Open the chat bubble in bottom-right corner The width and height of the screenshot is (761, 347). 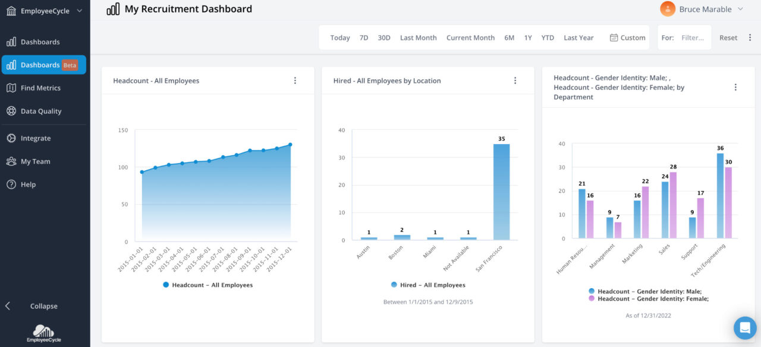coord(745,327)
